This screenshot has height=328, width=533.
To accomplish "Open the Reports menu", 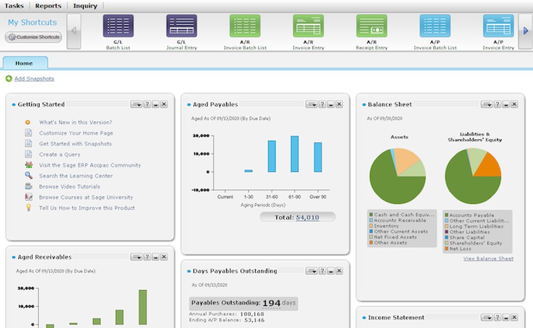I will click(48, 6).
